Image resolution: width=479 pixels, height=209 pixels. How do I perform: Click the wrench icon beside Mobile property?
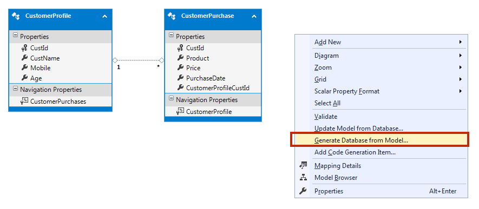tap(24, 68)
